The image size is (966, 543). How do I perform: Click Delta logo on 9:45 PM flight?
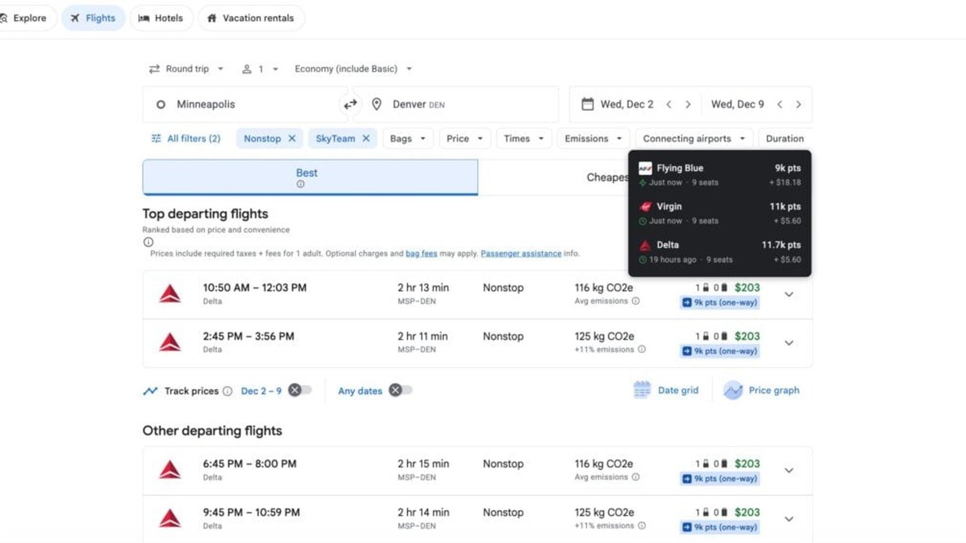pos(170,518)
